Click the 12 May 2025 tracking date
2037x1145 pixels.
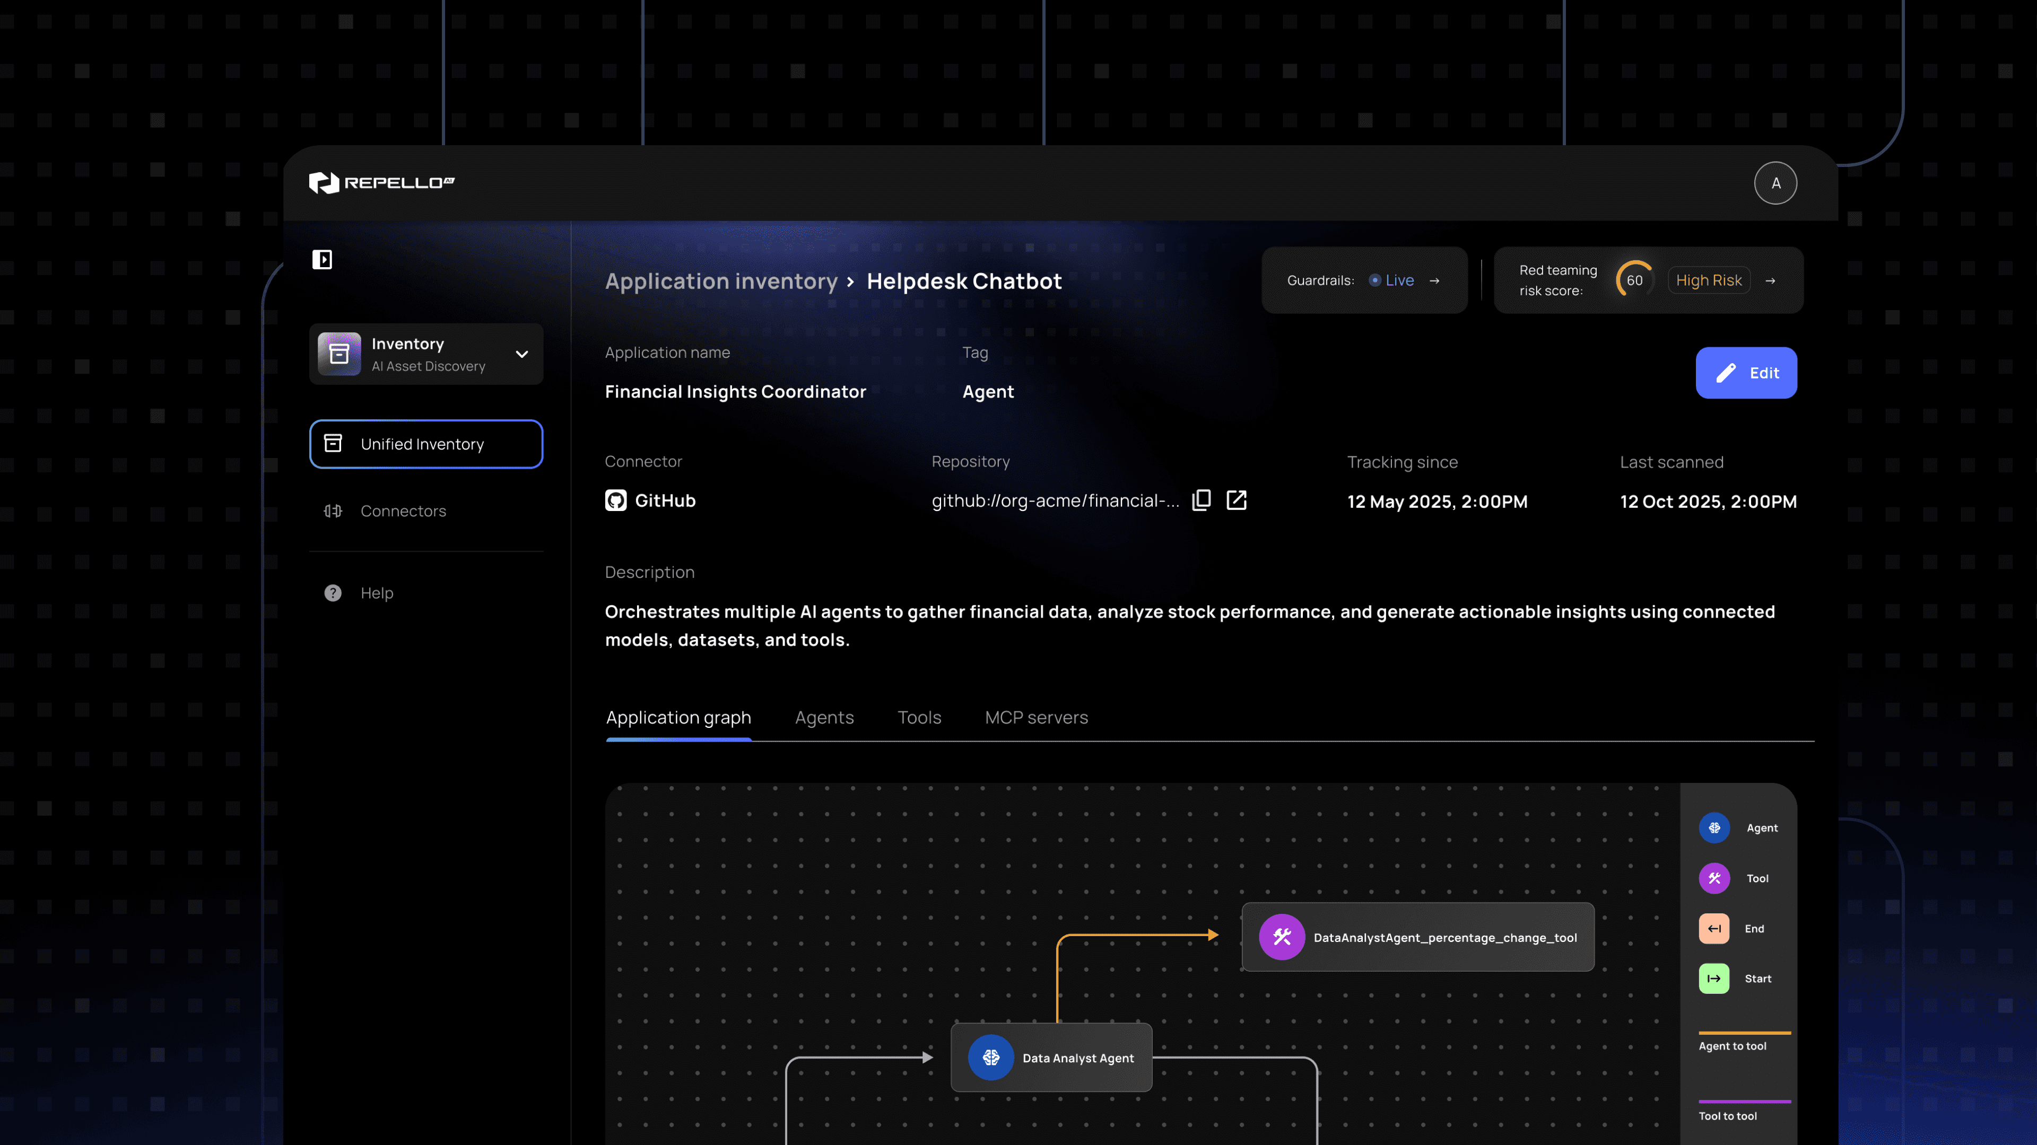coord(1438,502)
